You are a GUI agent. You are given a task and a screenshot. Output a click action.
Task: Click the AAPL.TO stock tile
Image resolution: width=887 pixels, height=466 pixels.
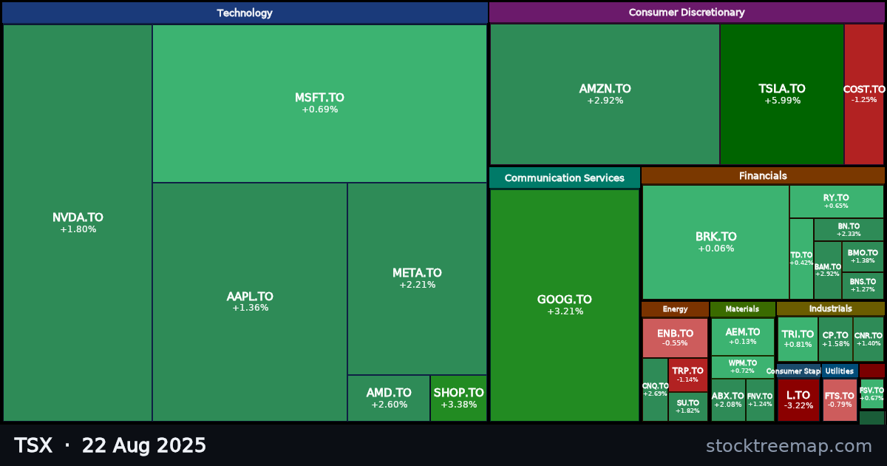(250, 302)
